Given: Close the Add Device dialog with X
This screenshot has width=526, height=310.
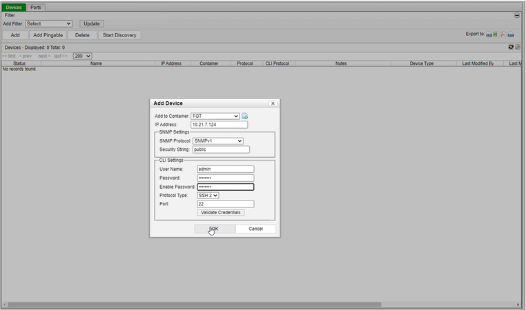Looking at the screenshot, I should (x=273, y=103).
